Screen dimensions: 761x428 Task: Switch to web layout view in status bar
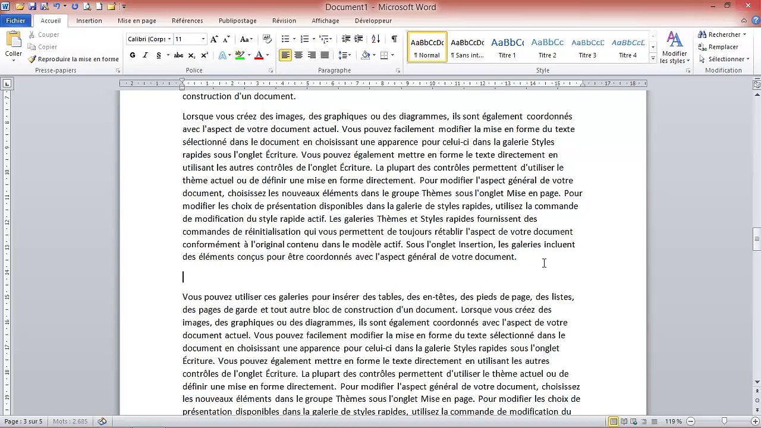point(634,421)
